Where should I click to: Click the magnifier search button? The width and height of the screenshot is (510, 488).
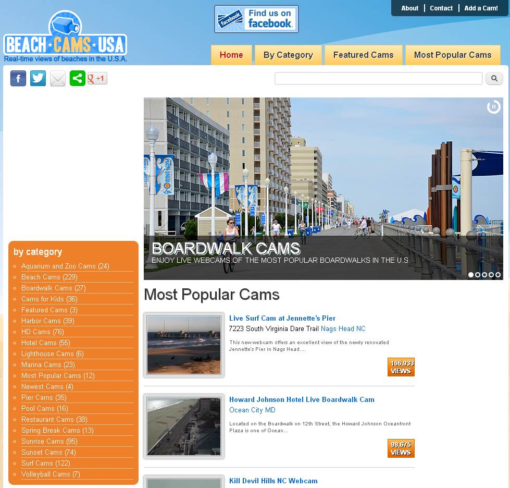coord(494,78)
